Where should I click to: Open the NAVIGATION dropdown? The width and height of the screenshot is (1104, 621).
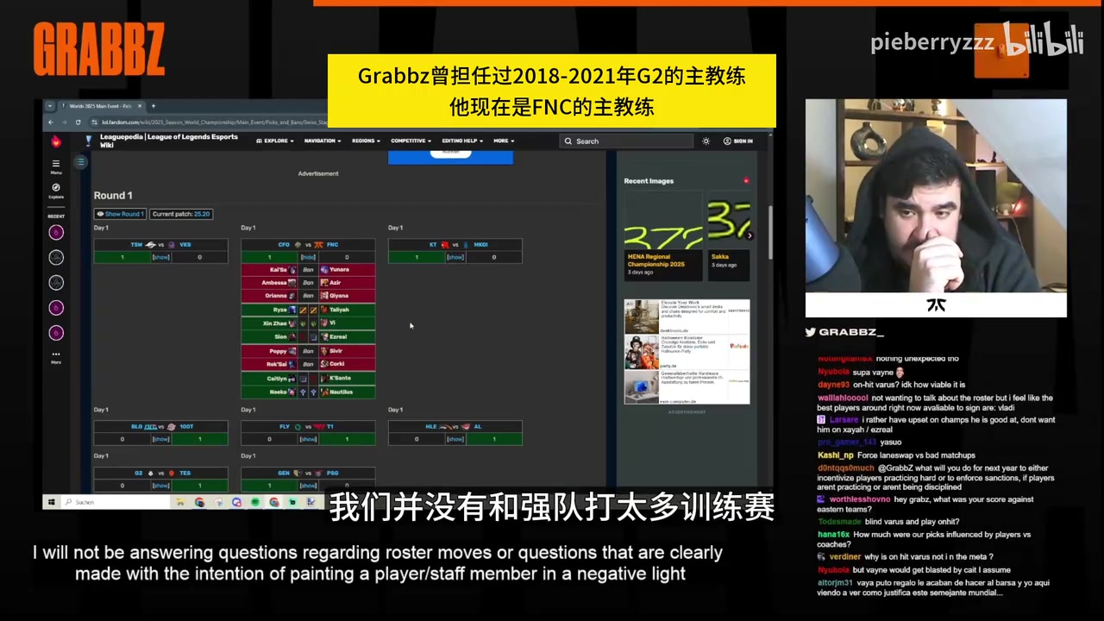coord(321,141)
